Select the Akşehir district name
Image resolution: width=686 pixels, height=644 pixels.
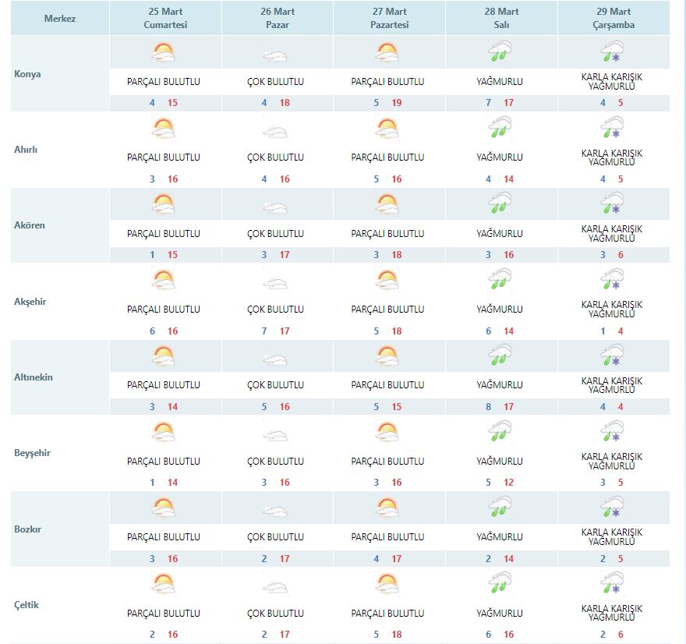click(30, 301)
